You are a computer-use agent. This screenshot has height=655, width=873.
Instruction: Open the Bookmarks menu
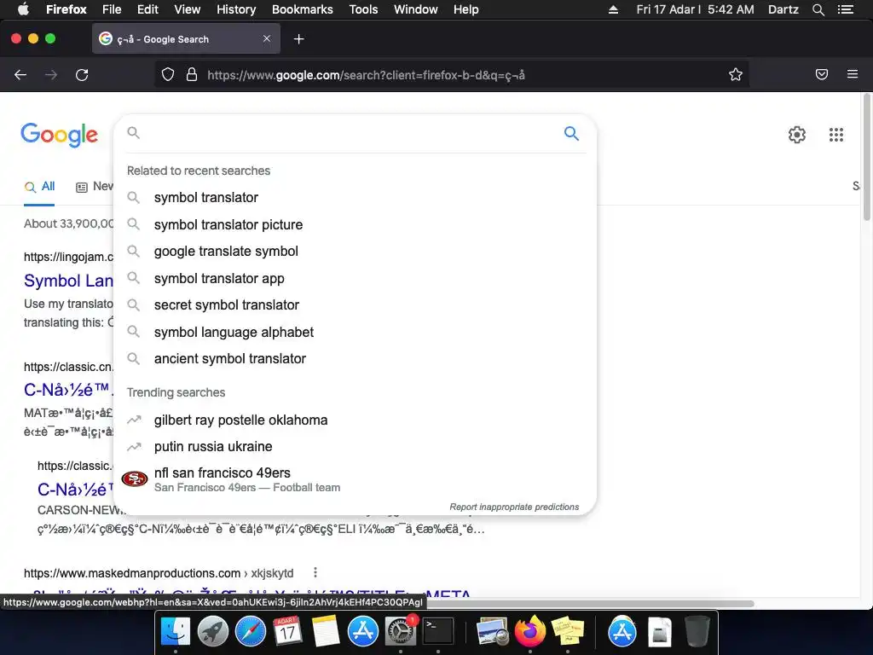coord(303,9)
